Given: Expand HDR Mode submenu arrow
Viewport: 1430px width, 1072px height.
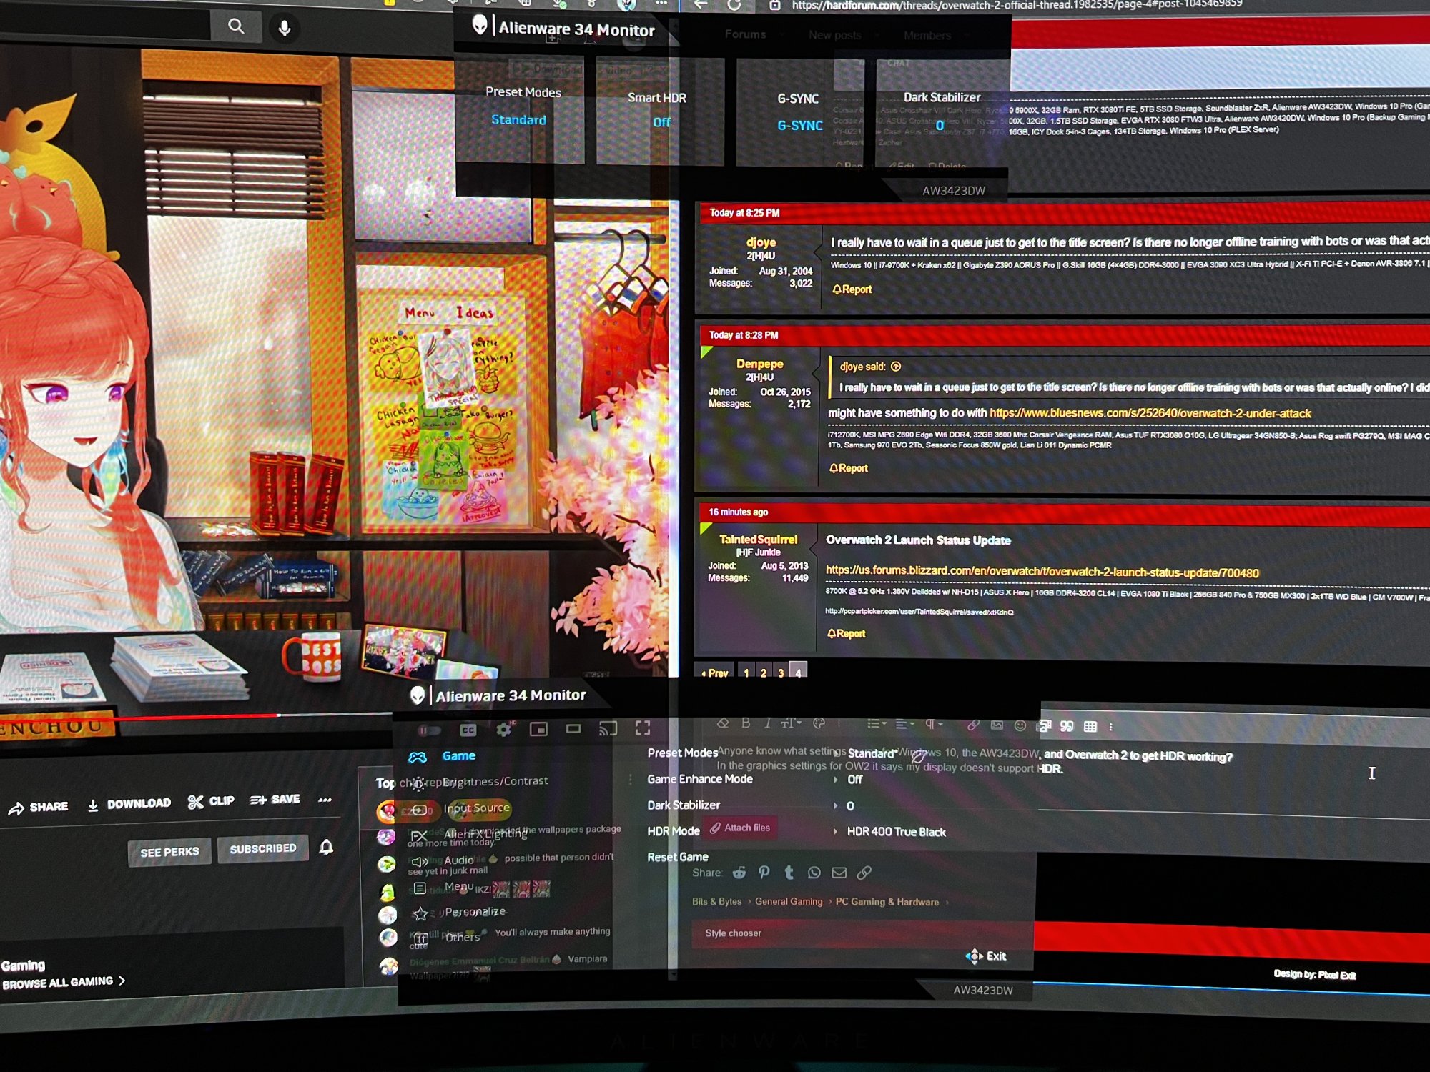Looking at the screenshot, I should (835, 832).
